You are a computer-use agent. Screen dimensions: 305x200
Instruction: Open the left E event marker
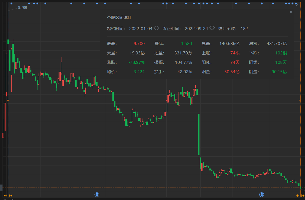97,195
